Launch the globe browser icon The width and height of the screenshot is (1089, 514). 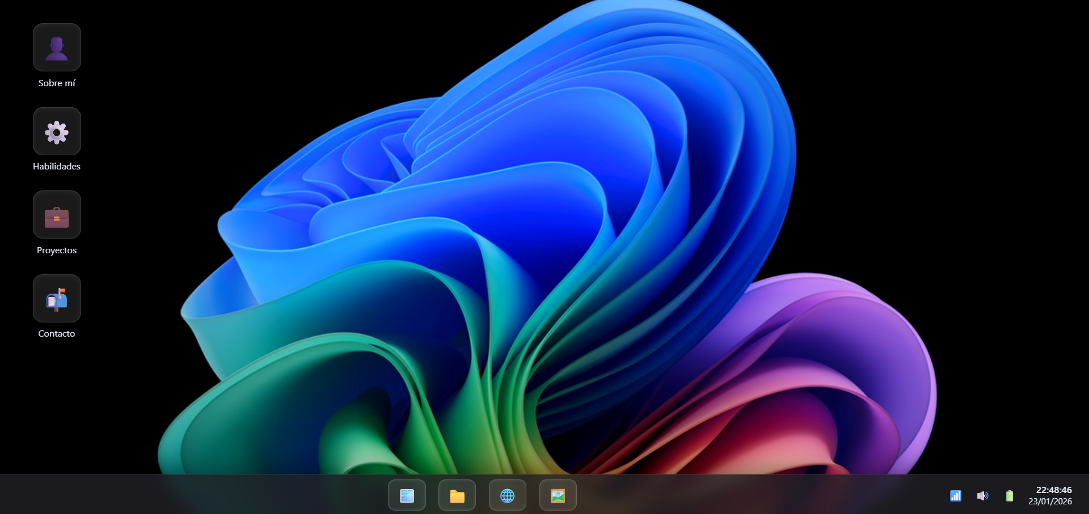coord(508,495)
